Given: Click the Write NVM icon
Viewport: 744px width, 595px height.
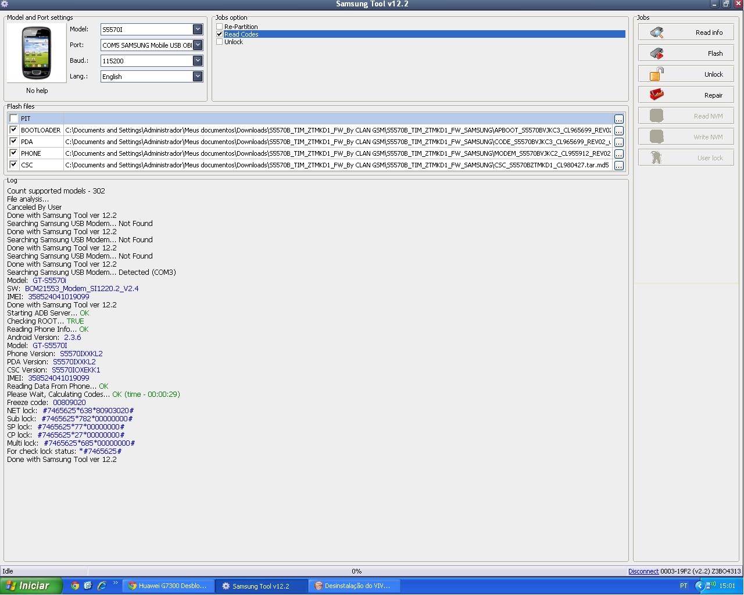Looking at the screenshot, I should (x=657, y=137).
